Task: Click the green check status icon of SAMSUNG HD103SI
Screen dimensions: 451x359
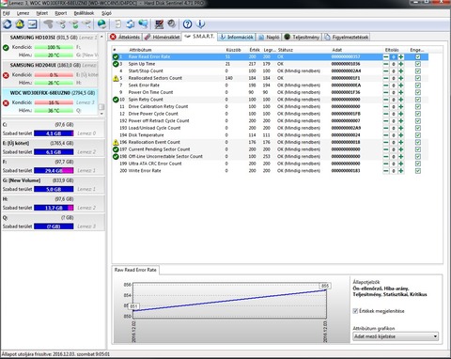Action: point(6,48)
